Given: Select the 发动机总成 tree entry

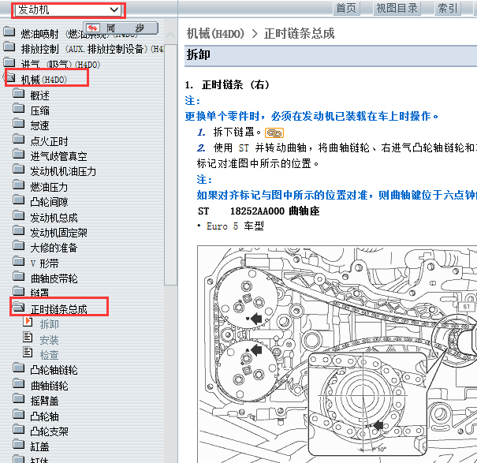Looking at the screenshot, I should 54,218.
